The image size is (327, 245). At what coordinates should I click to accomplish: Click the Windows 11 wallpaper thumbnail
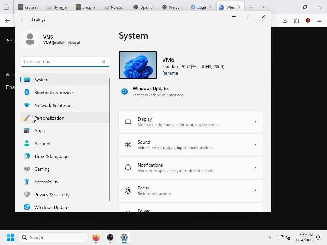pos(138,65)
